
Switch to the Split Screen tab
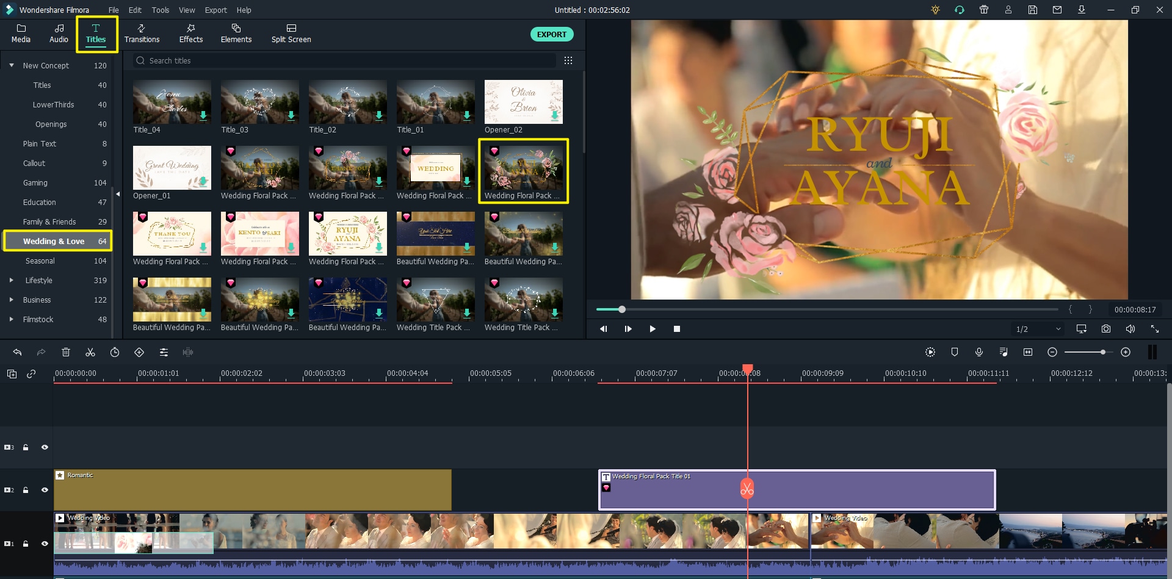tap(291, 34)
